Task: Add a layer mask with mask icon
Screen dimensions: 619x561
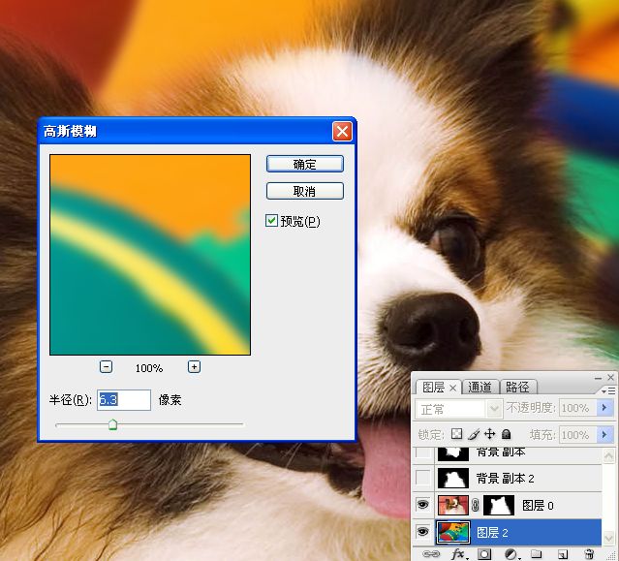Action: coord(484,554)
